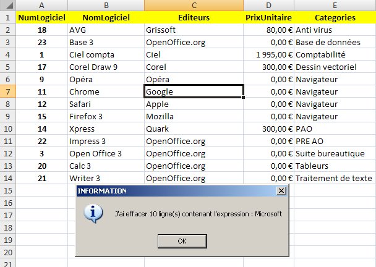Select the Google cell
Image resolution: width=376 pixels, height=267 pixels.
click(194, 91)
